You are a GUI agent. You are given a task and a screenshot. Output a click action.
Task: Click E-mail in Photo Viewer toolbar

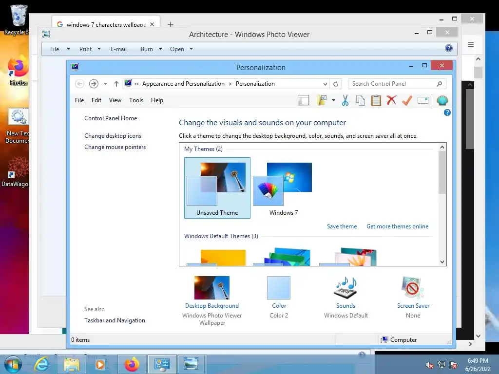(x=119, y=49)
